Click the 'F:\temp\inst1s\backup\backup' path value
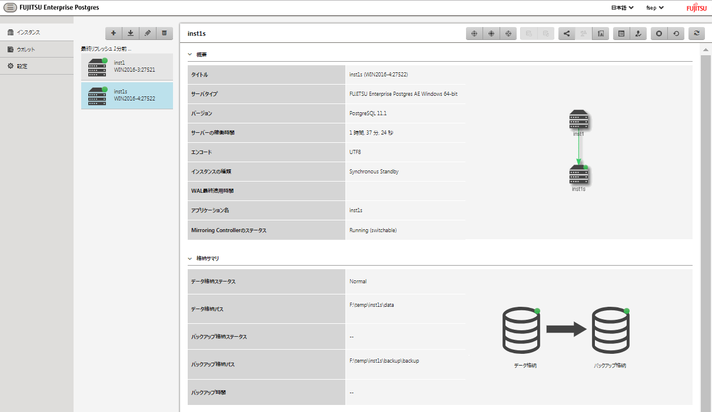Viewport: 712px width, 412px height. [384, 360]
